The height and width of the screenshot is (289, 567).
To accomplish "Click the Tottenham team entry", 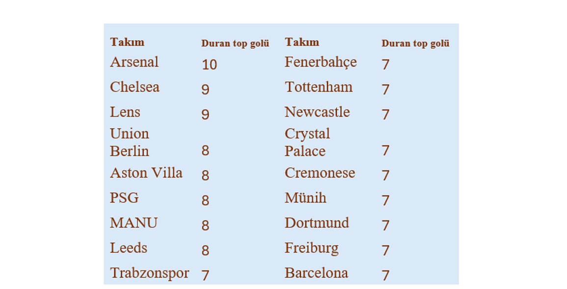I will point(319,87).
